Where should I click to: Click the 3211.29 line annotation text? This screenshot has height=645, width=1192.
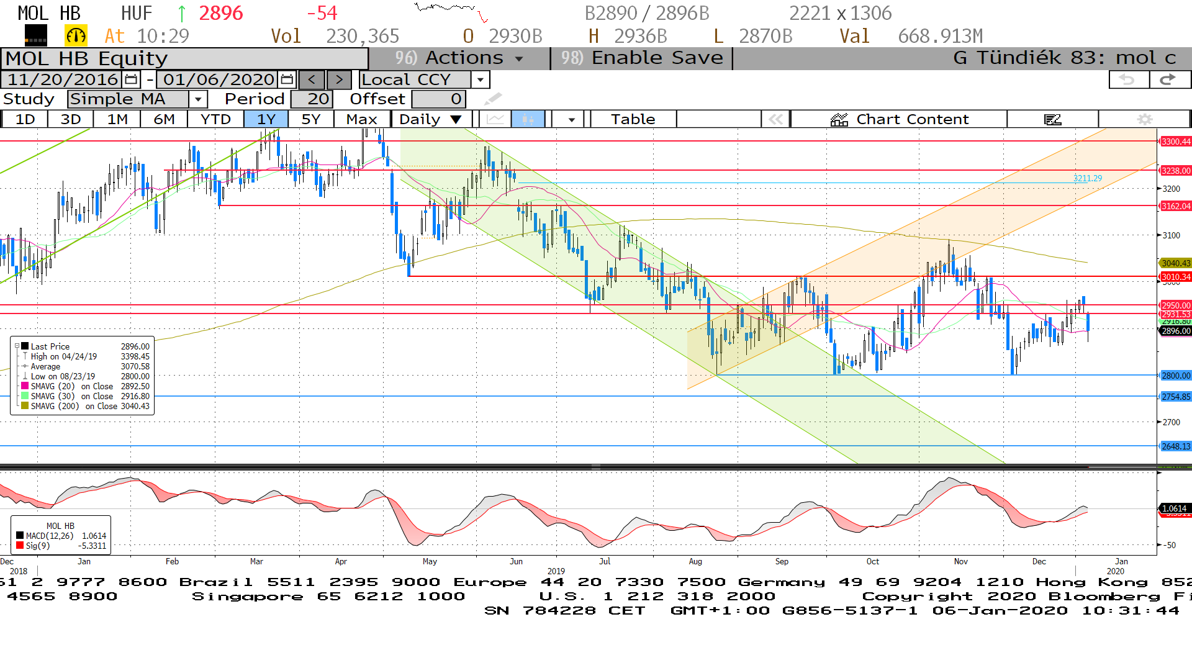point(1088,178)
